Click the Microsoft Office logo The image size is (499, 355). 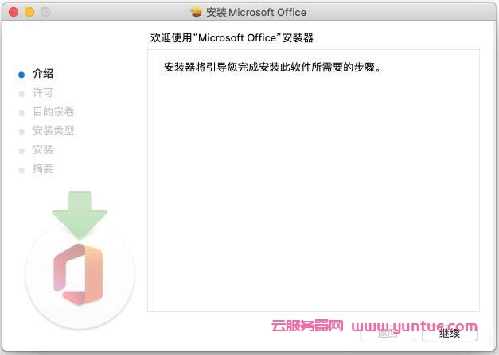pyautogui.click(x=80, y=272)
